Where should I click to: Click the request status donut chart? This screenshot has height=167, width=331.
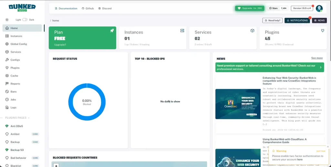(x=87, y=102)
